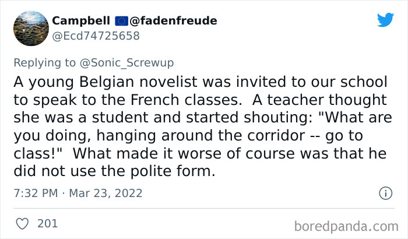
Task: Click the EU flag emoji in name
Action: [121, 21]
